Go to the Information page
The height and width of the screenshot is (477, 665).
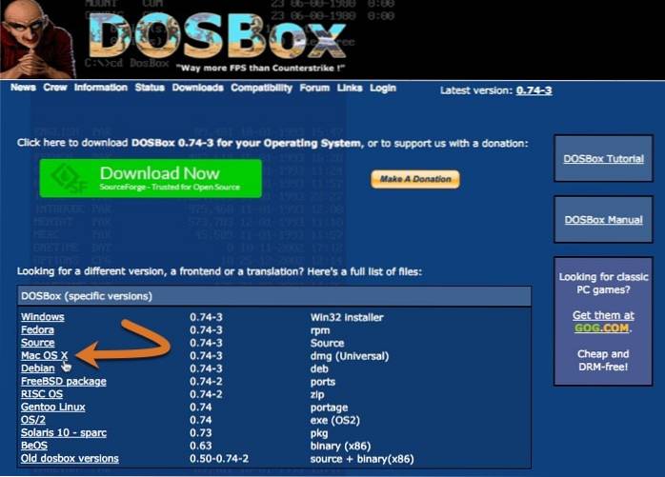click(x=100, y=88)
